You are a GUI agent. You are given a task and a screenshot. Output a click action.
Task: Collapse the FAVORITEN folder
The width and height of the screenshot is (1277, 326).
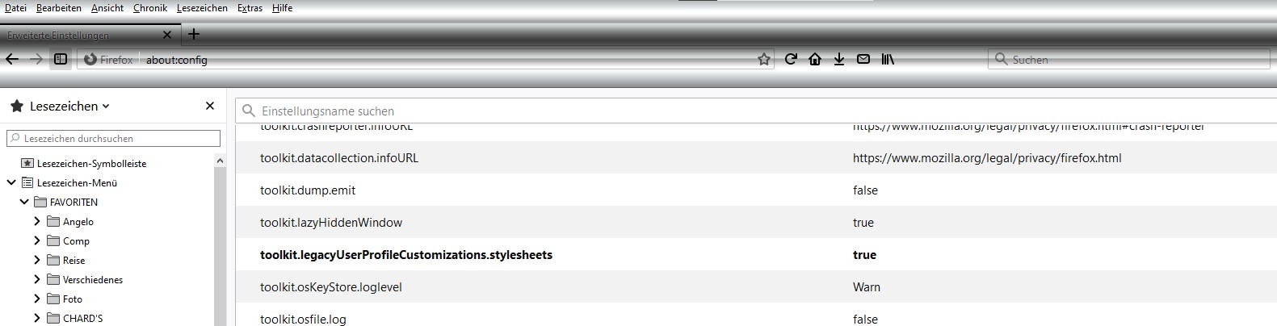24,202
